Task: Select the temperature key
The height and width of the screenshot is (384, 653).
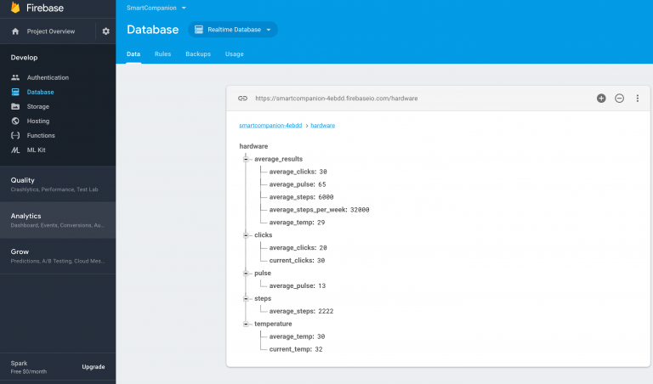Action: point(273,324)
